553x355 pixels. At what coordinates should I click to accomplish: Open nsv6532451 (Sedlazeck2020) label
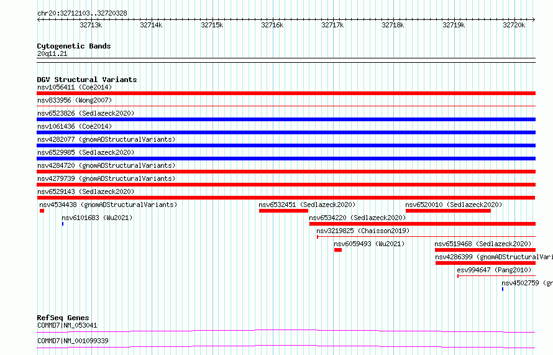click(x=307, y=205)
